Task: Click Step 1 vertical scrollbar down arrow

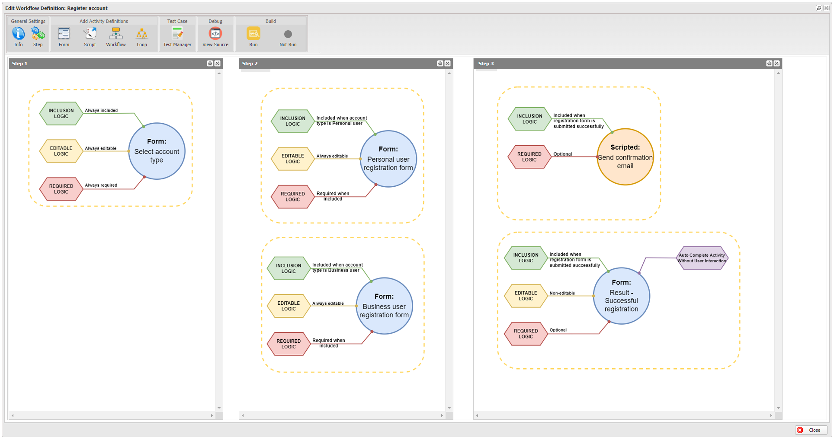Action: [x=219, y=408]
